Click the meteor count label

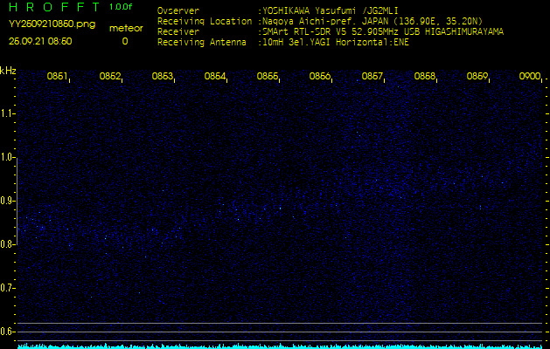pyautogui.click(x=125, y=29)
